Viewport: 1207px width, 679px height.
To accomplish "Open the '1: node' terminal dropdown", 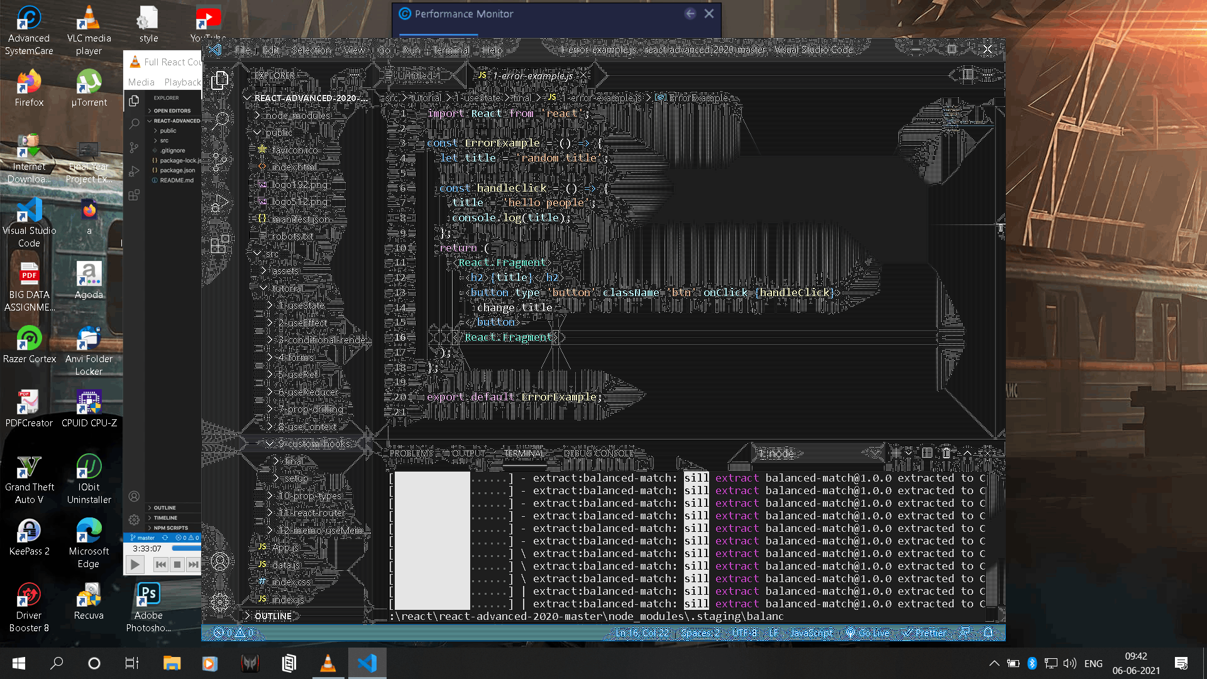I will click(x=817, y=453).
